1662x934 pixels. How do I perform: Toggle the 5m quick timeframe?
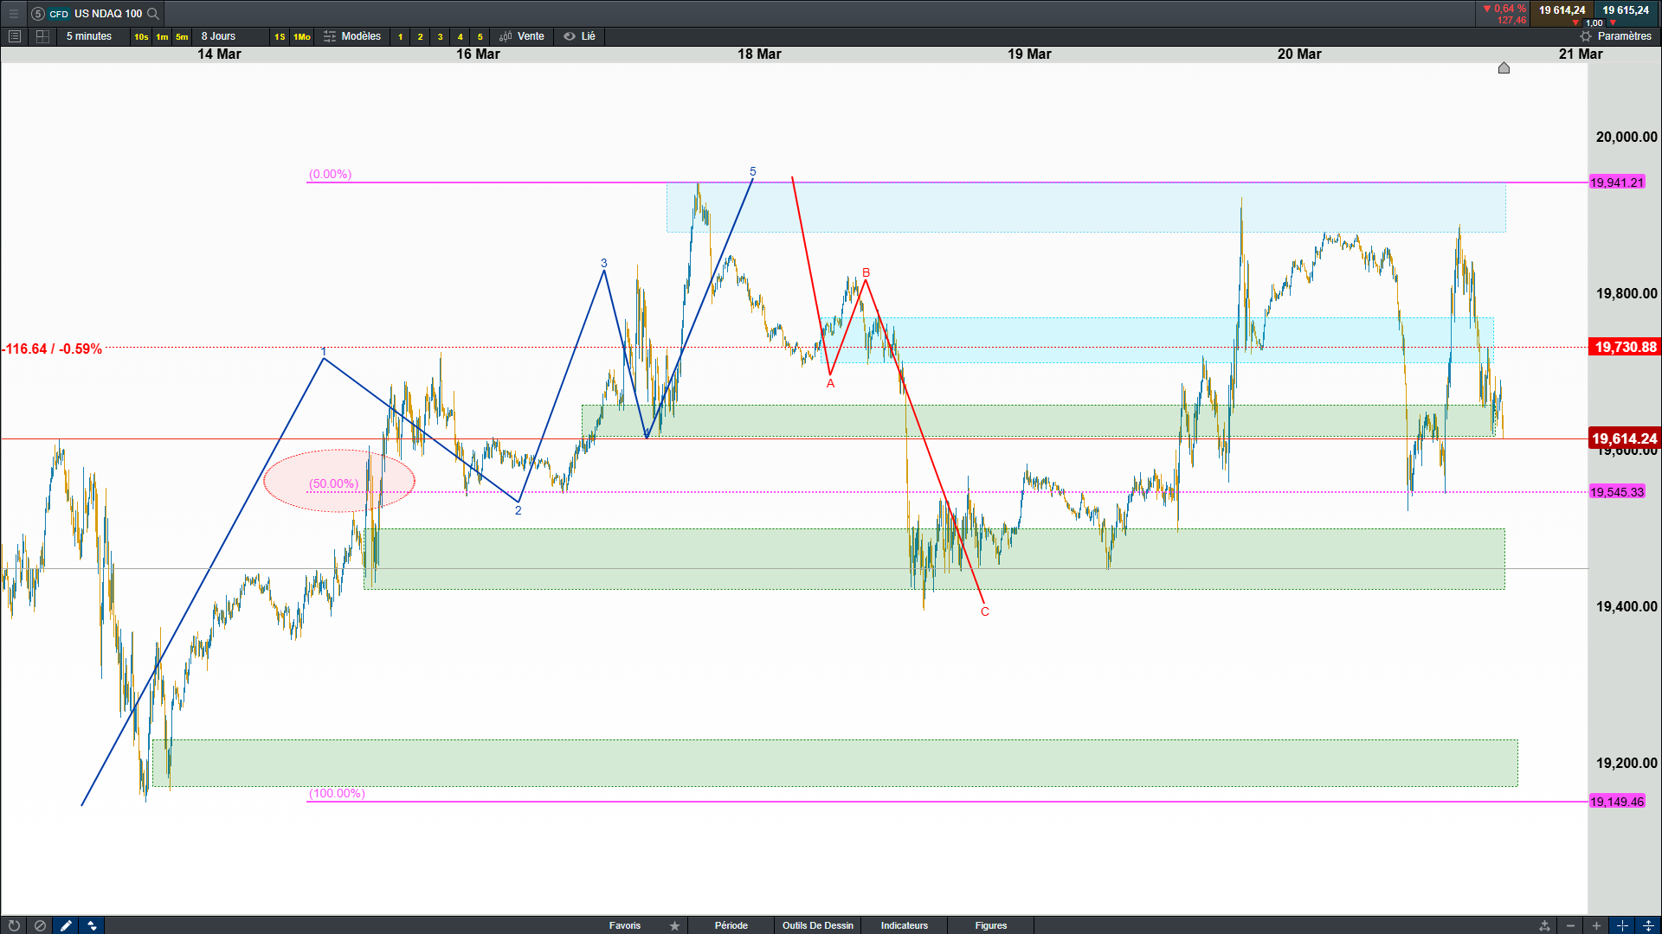pyautogui.click(x=182, y=36)
